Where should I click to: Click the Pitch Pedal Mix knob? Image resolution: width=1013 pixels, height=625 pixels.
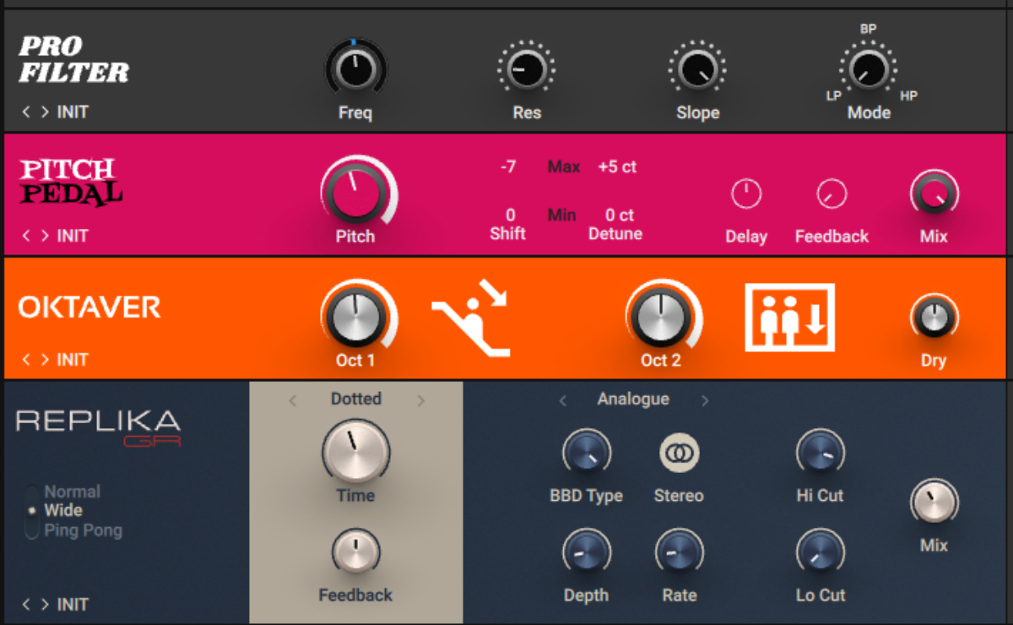[x=934, y=193]
